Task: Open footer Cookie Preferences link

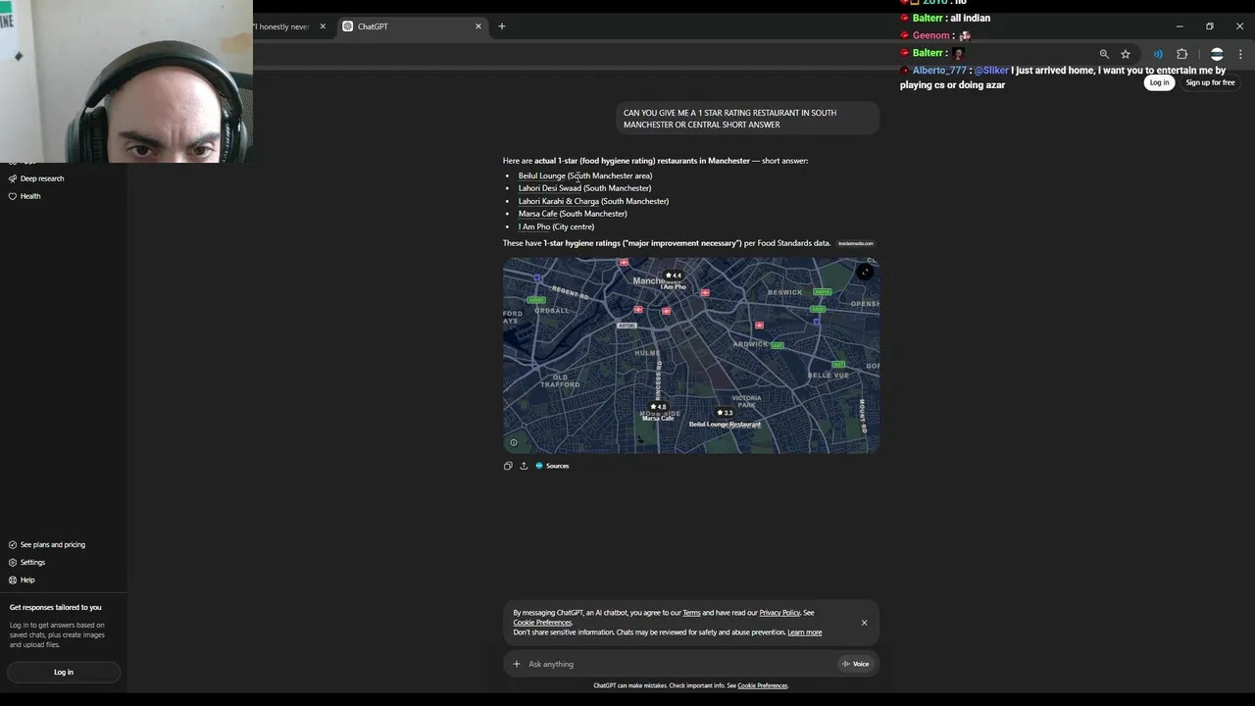Action: click(763, 685)
